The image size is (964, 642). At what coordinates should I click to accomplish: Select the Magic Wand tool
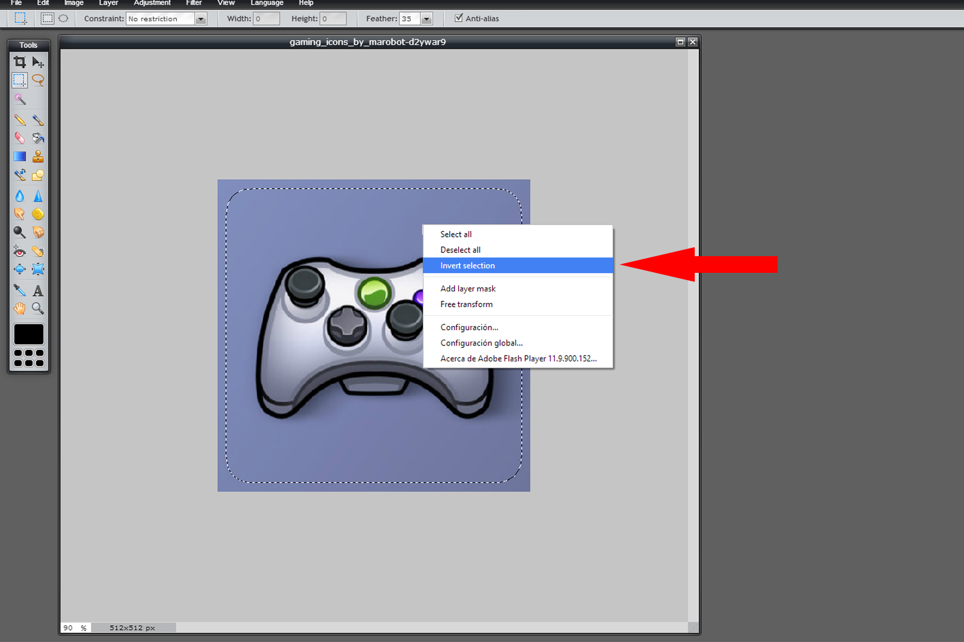click(20, 99)
